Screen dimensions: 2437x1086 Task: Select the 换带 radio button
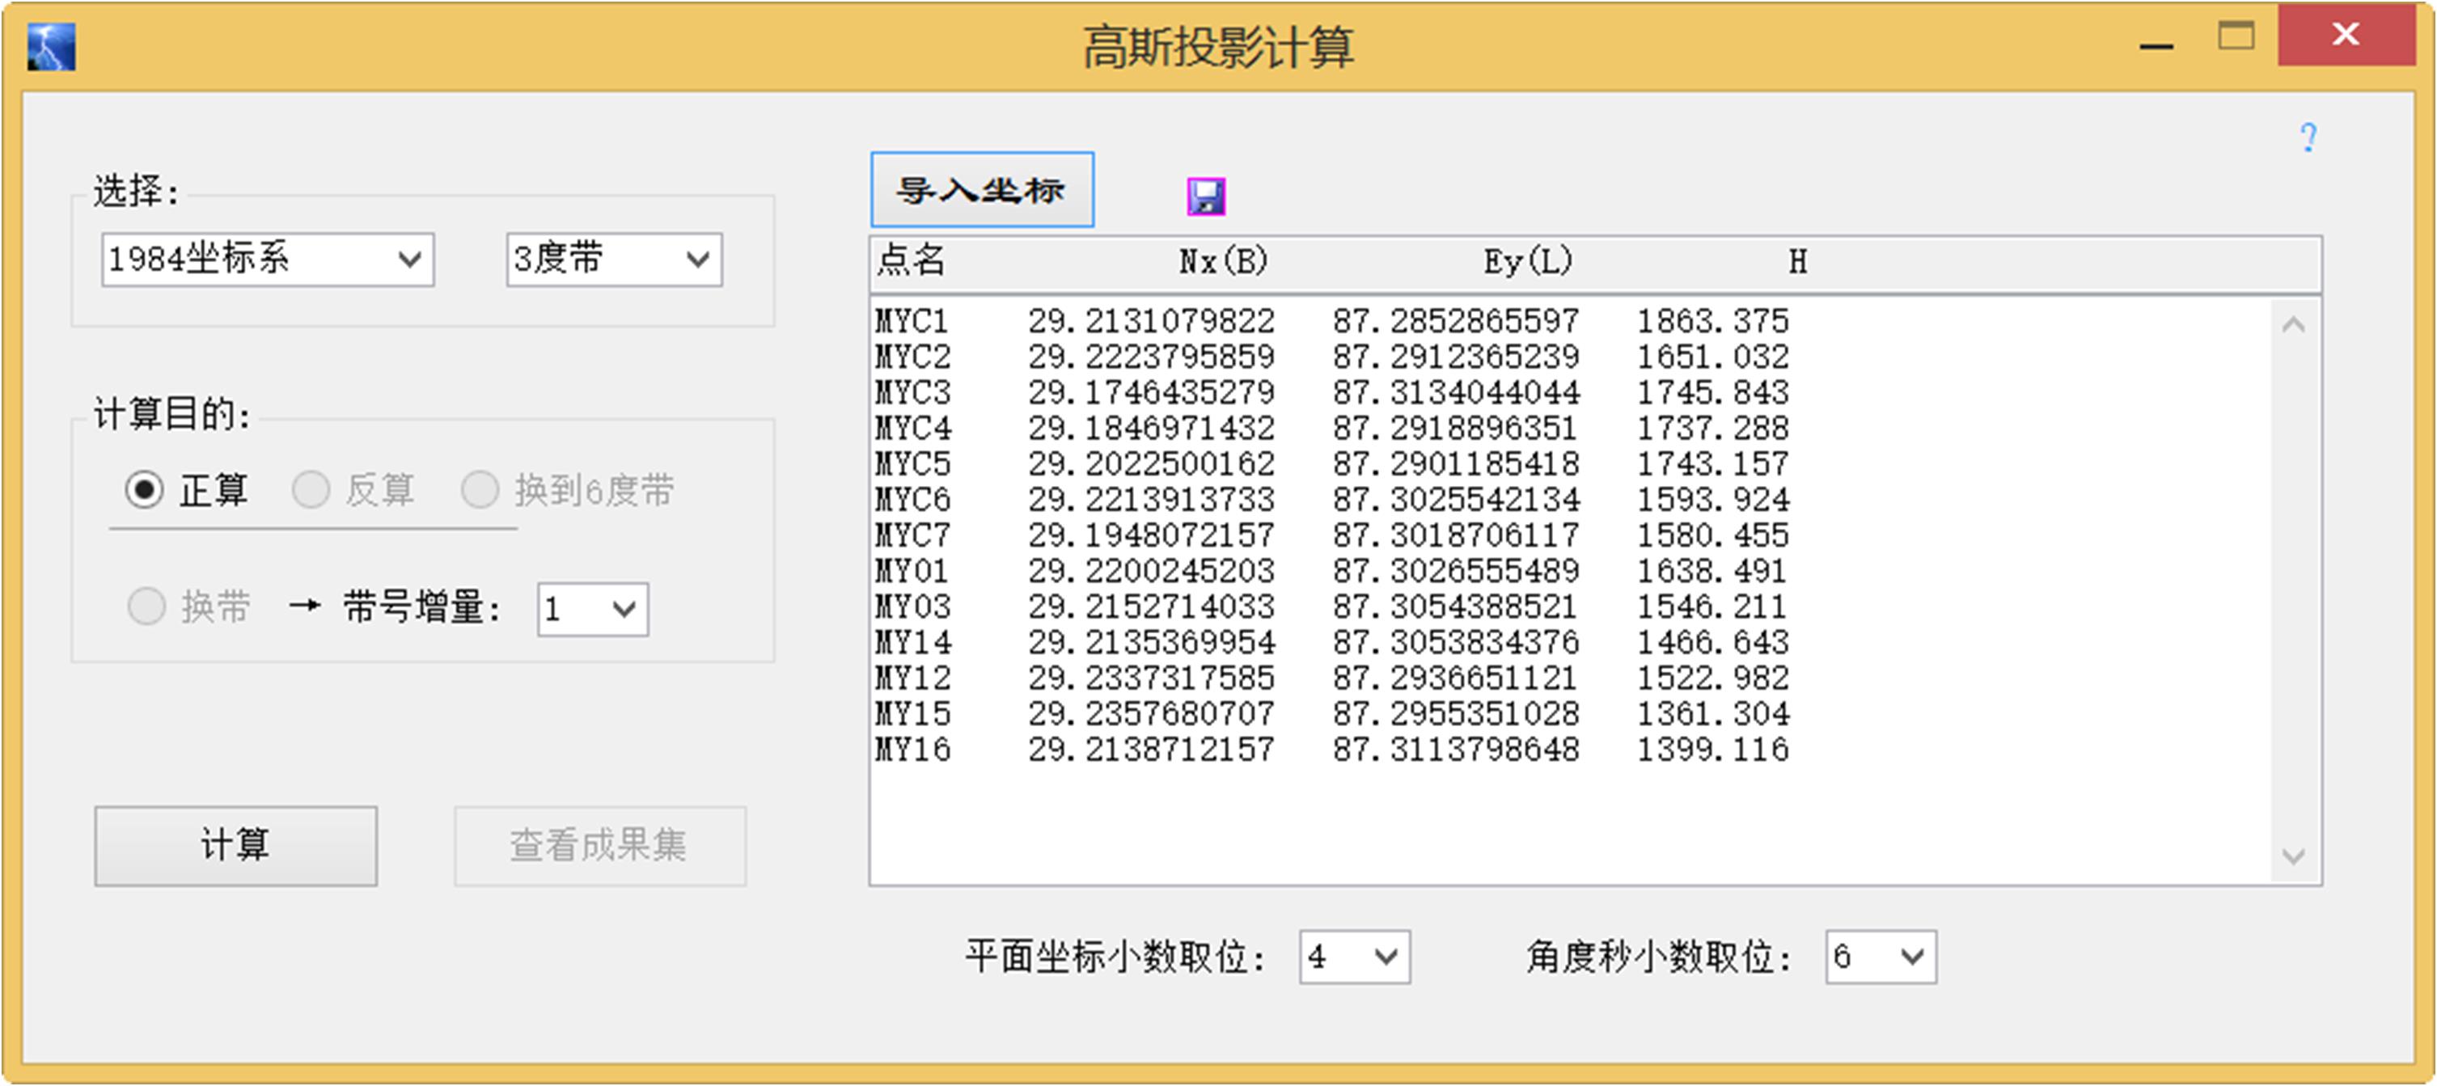[x=146, y=606]
